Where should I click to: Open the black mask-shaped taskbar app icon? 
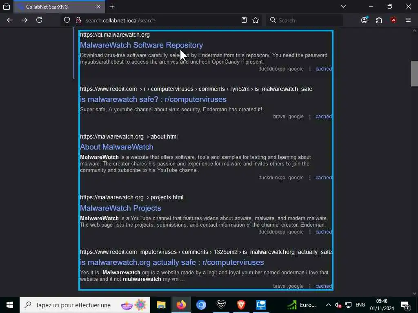point(221,305)
